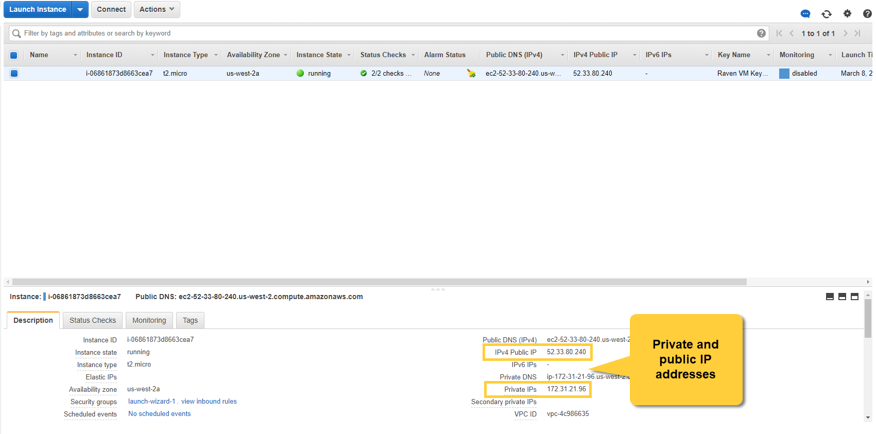
Task: Open the Instance Type column dropdown
Action: pyautogui.click(x=216, y=55)
